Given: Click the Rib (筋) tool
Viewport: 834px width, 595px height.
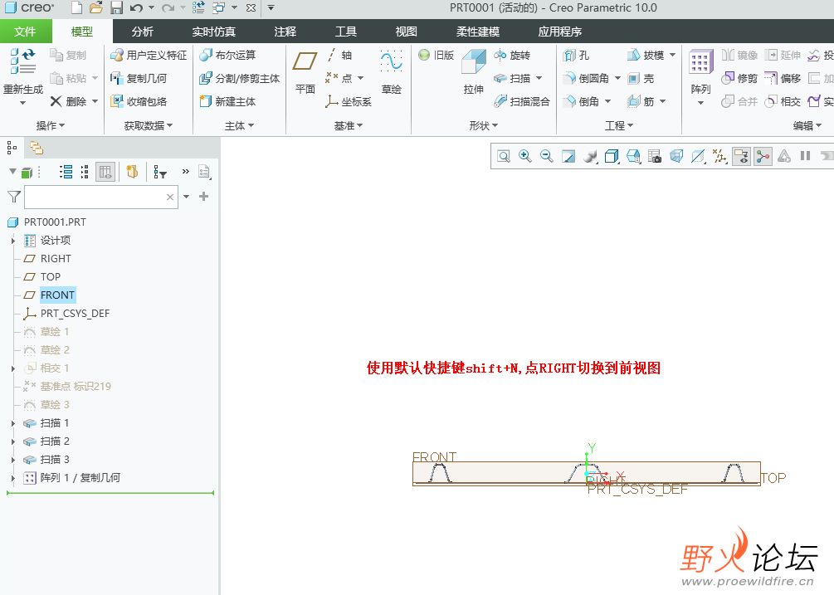Looking at the screenshot, I should pyautogui.click(x=641, y=101).
